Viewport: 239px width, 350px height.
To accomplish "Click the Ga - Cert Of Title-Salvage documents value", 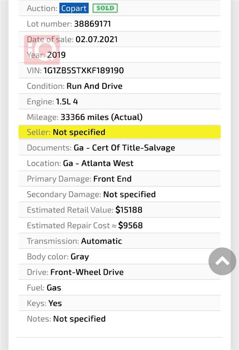I will coord(124,148).
